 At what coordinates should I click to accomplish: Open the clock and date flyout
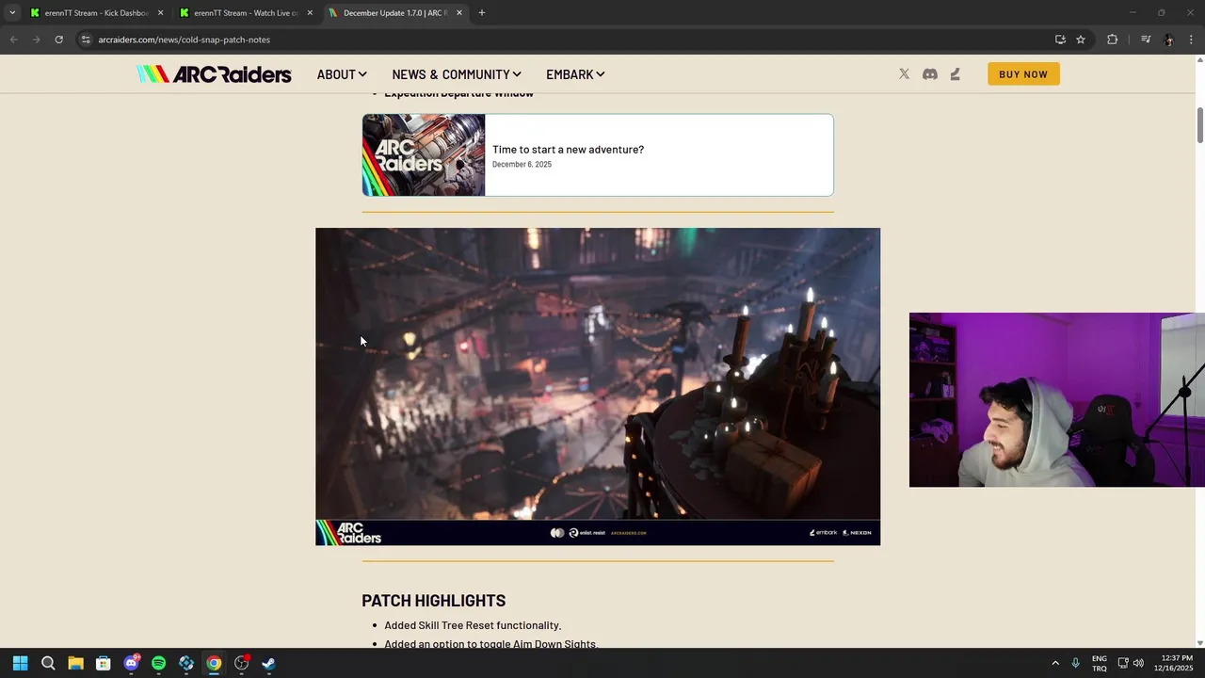[x=1176, y=663]
